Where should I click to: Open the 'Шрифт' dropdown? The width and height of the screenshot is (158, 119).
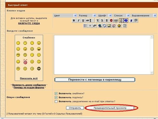[x=105, y=15]
